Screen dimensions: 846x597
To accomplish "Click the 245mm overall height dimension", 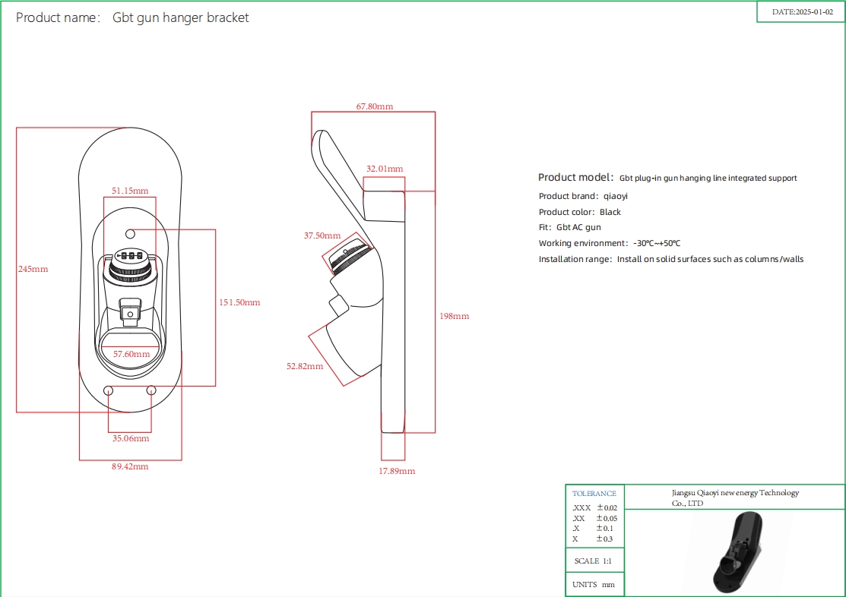I will pos(34,269).
